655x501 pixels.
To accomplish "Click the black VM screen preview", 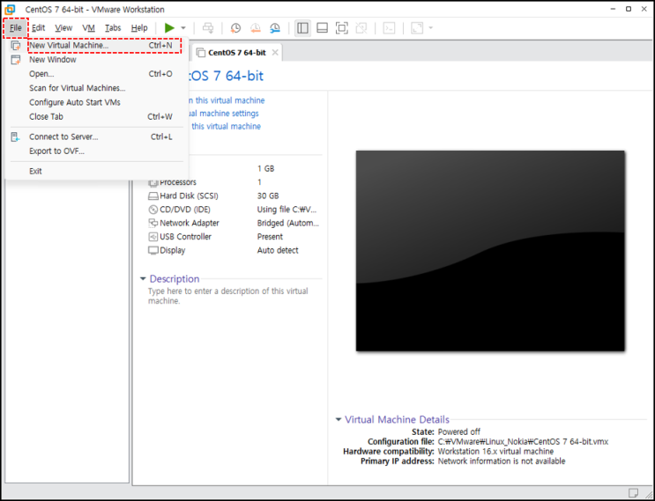I will click(490, 251).
